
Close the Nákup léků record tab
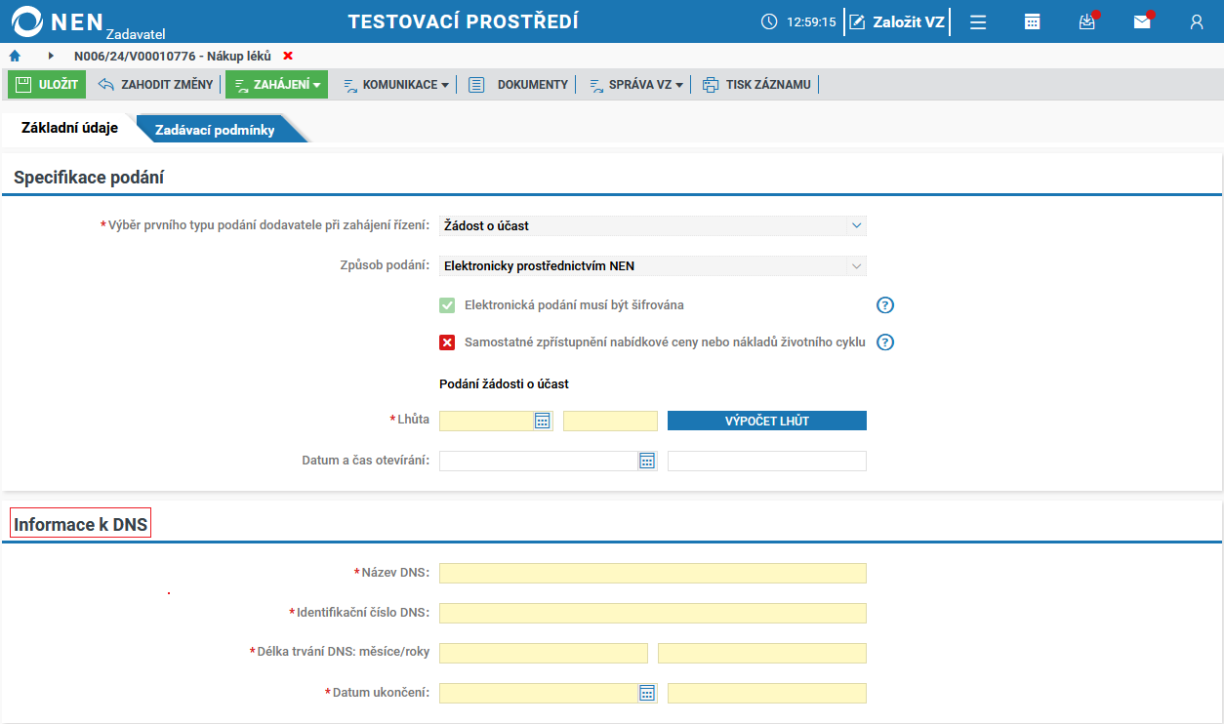pos(288,56)
